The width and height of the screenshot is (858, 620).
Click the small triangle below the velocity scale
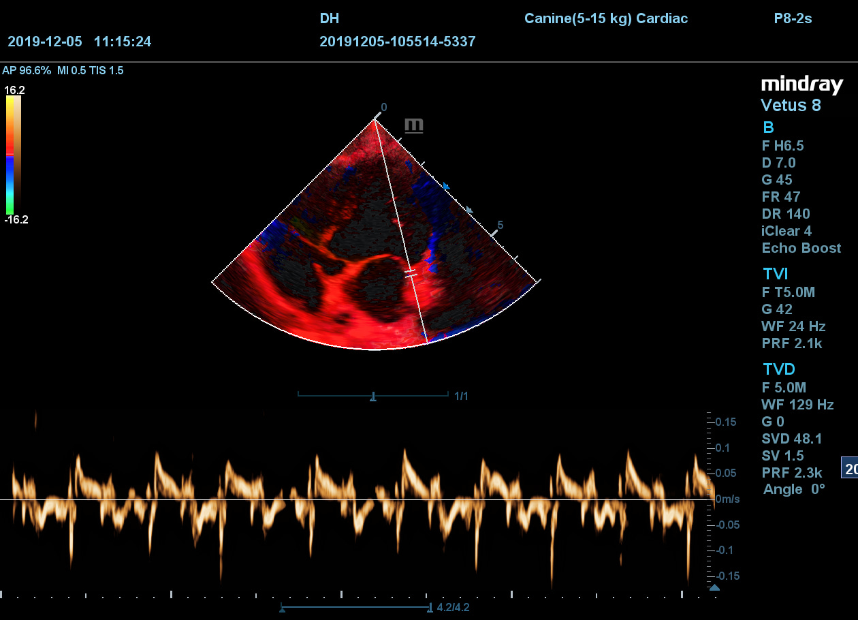pyautogui.click(x=714, y=587)
